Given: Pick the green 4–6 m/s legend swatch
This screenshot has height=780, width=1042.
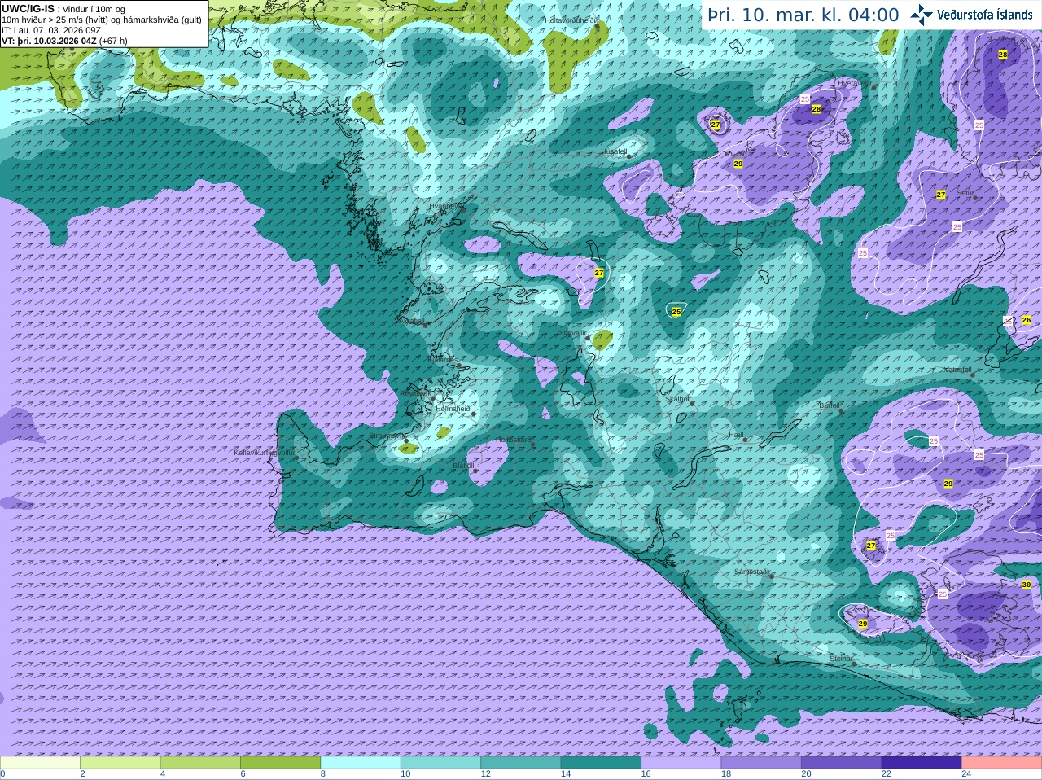Looking at the screenshot, I should [x=200, y=763].
